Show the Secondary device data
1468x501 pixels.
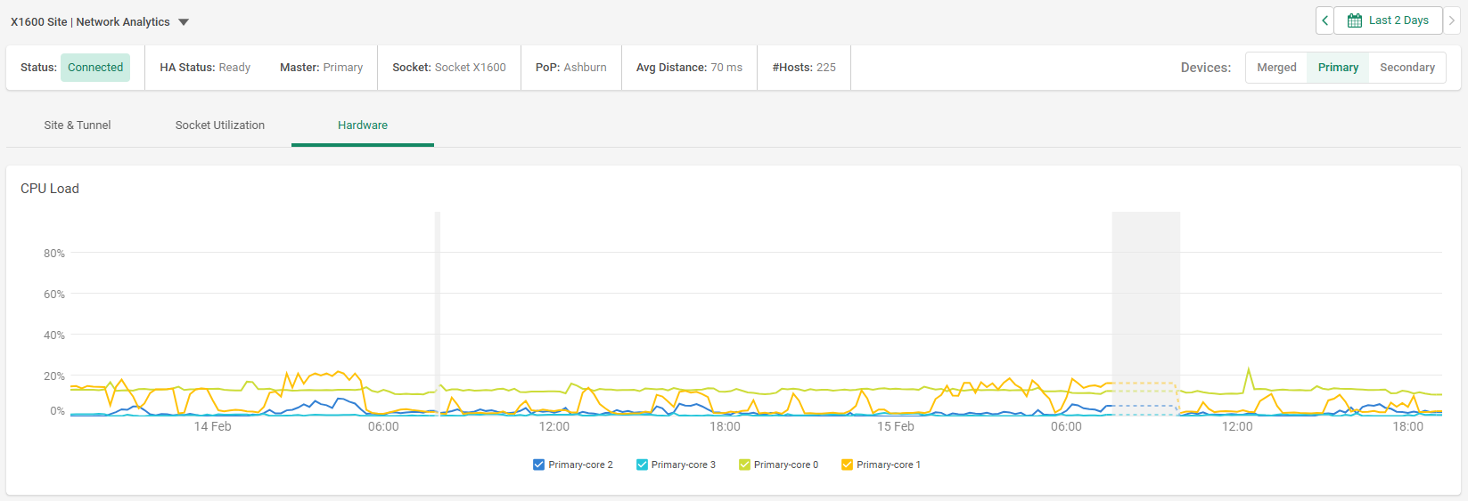coord(1406,68)
